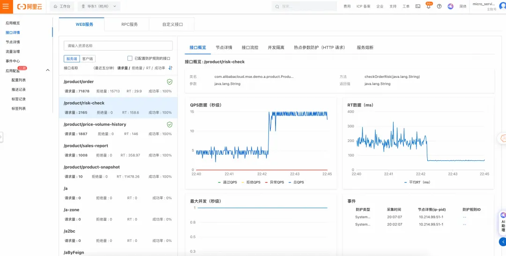Open the notifications bell
Viewport: 506px width, 256px height.
click(429, 6)
